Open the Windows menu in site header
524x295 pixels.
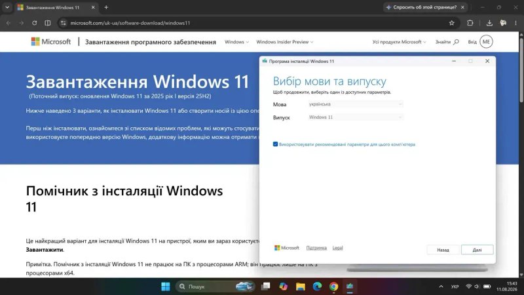point(236,42)
